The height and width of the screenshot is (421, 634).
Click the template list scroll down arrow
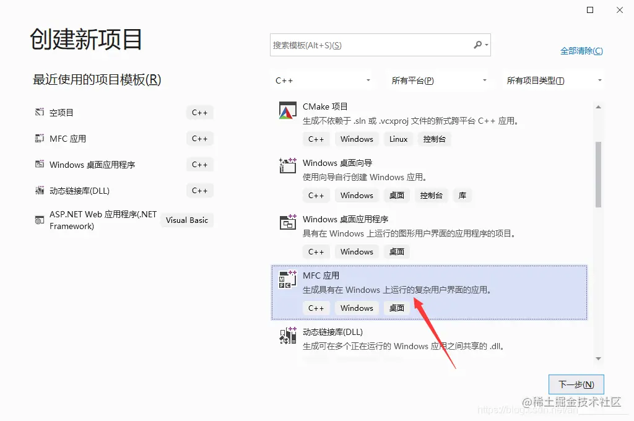(x=599, y=358)
